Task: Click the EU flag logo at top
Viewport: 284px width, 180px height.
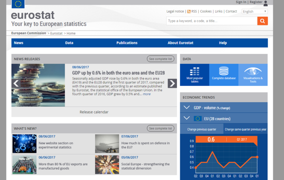Action: click(18, 4)
